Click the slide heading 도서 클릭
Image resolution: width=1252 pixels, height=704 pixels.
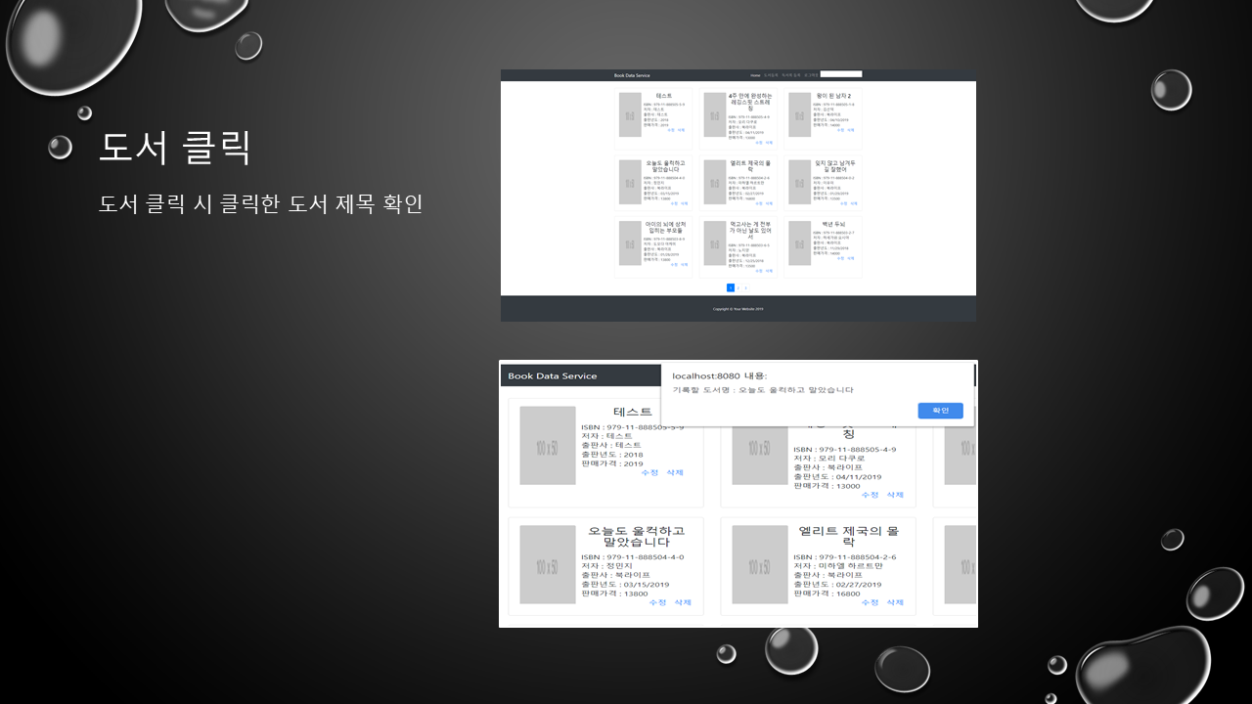click(x=175, y=148)
